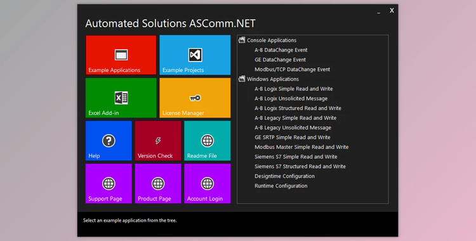Select the Console Applications tree node

(x=272, y=40)
